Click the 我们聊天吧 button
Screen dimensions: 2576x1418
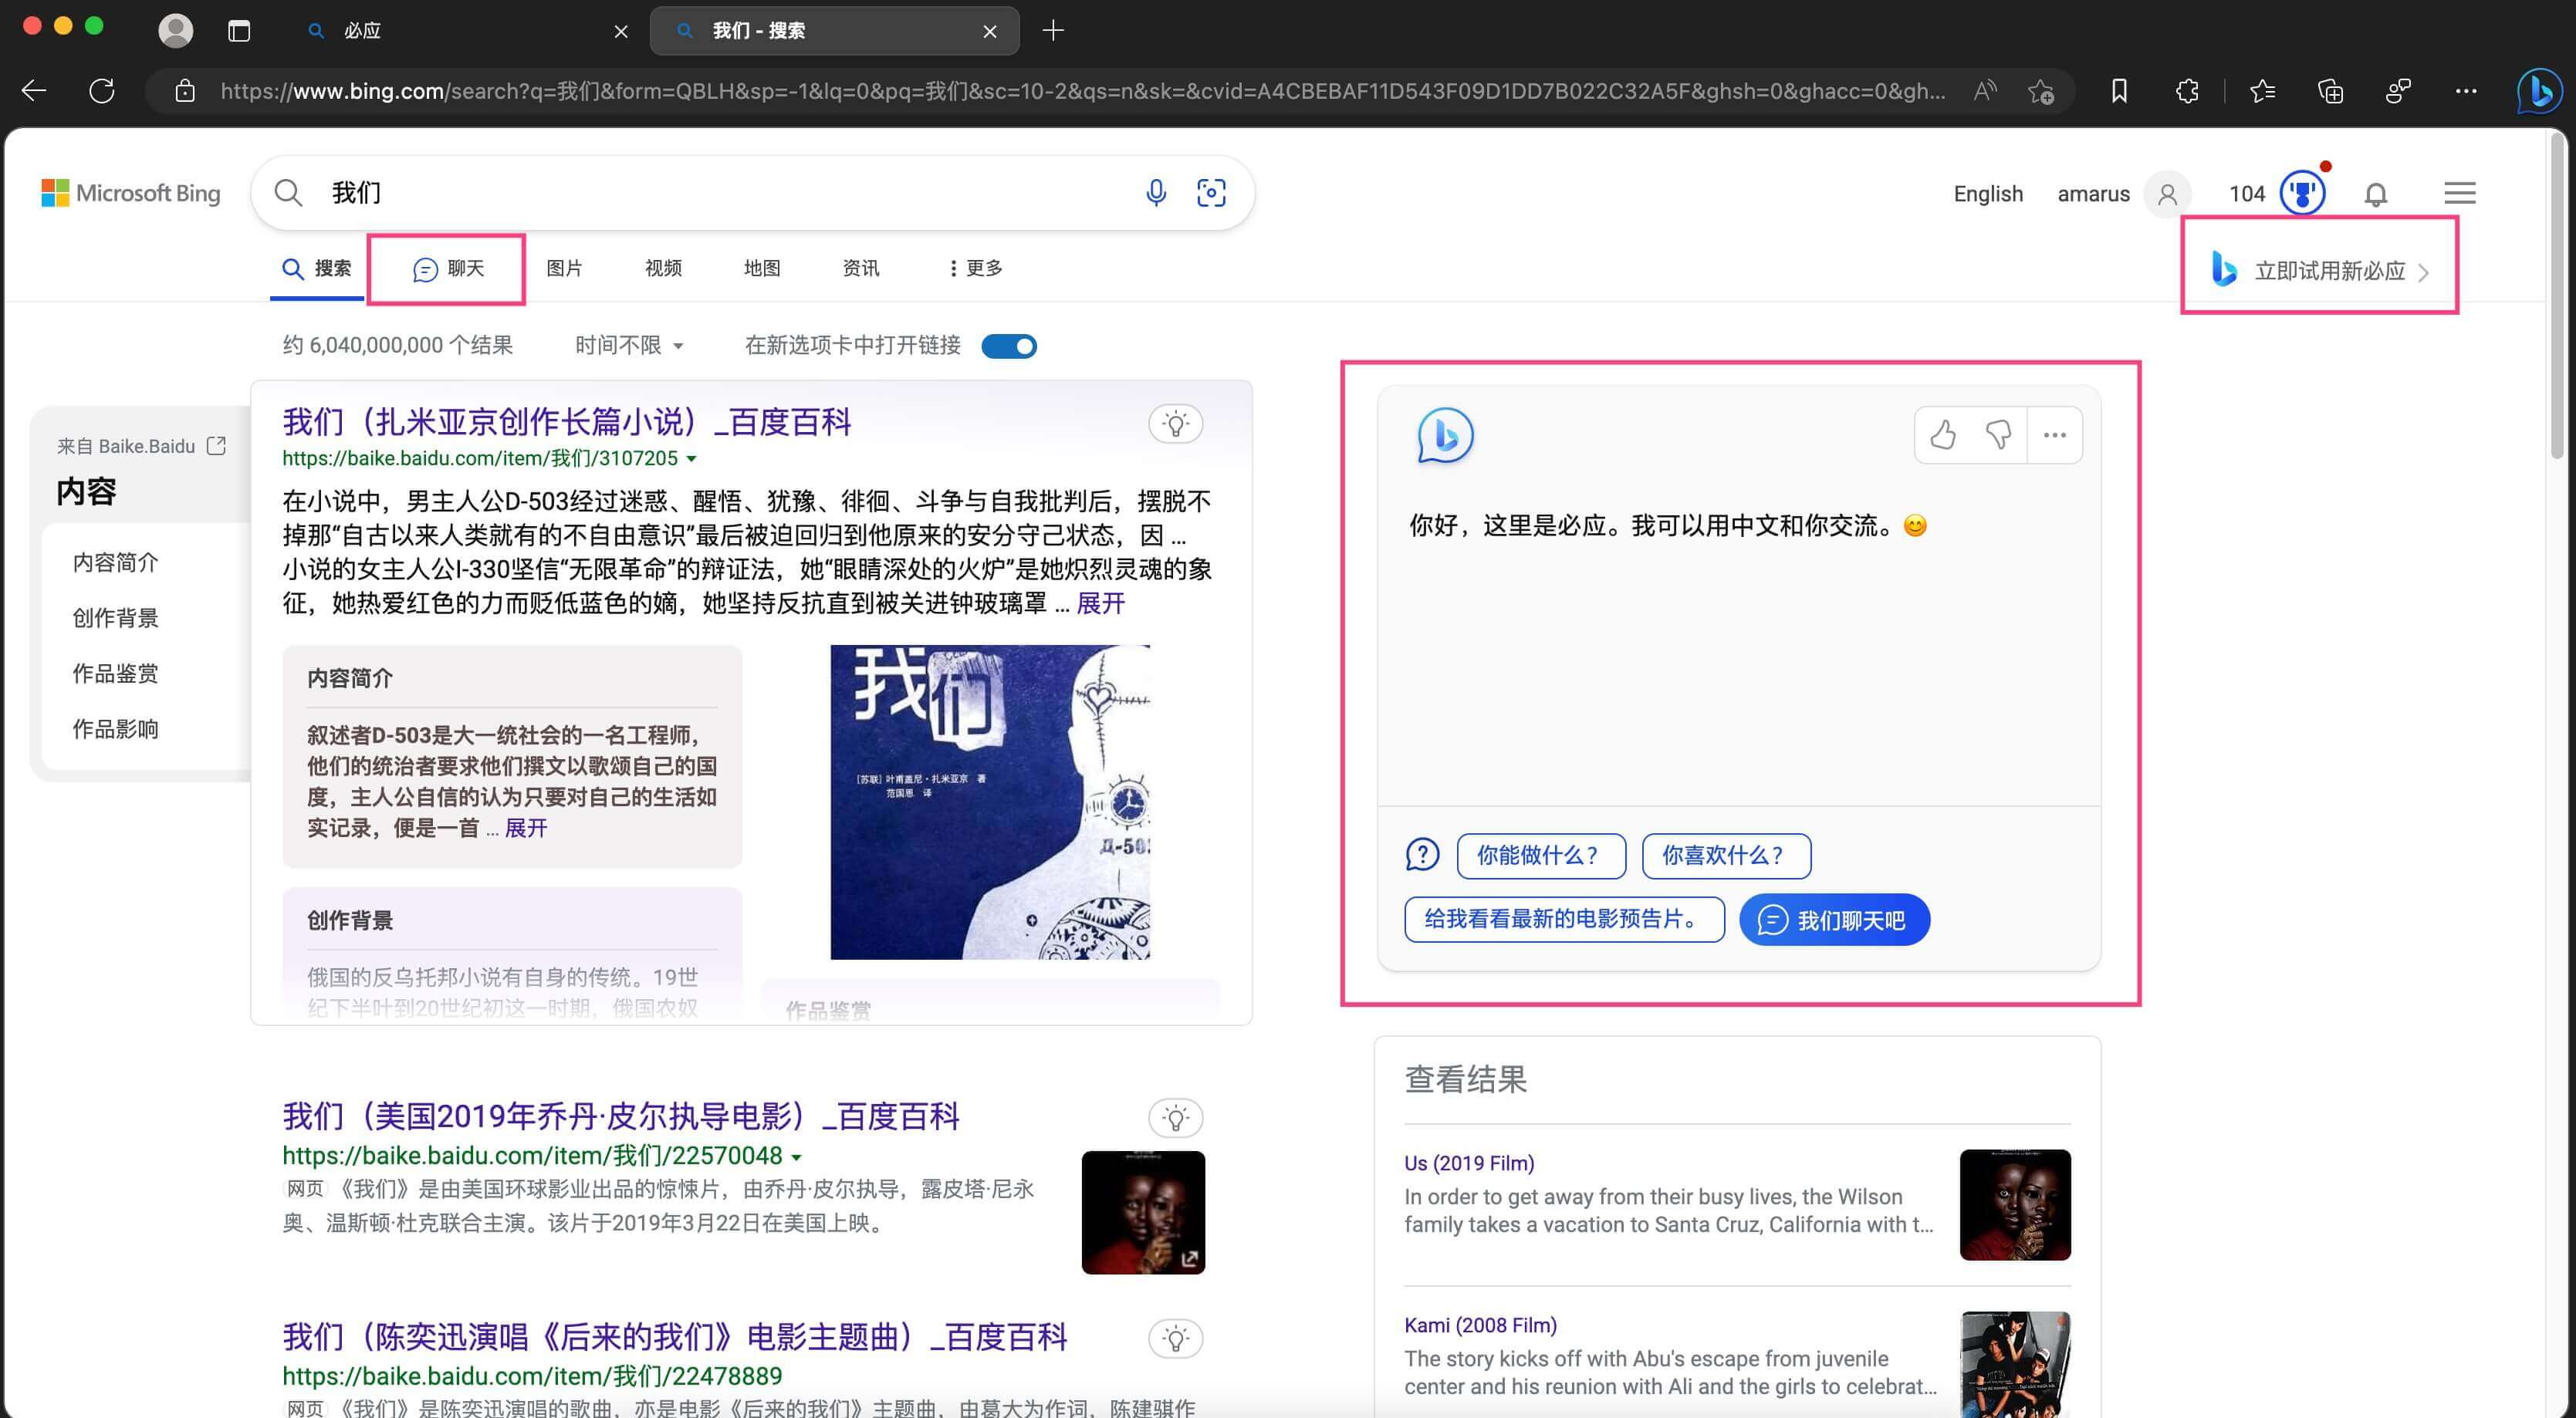click(1834, 920)
